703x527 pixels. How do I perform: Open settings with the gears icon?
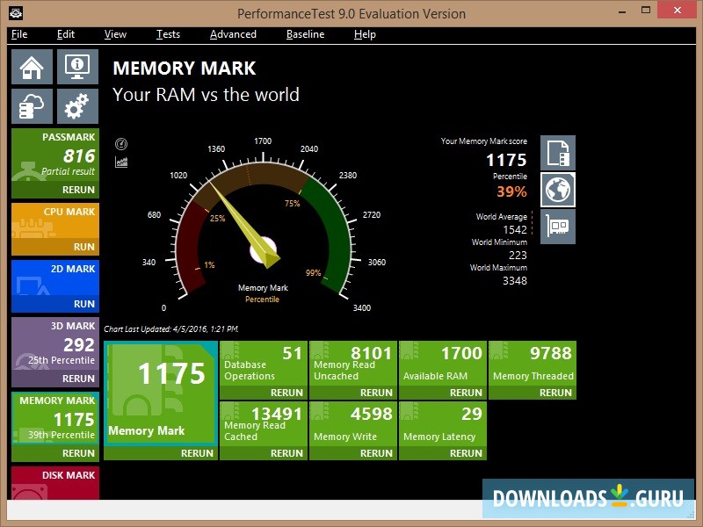(x=77, y=106)
